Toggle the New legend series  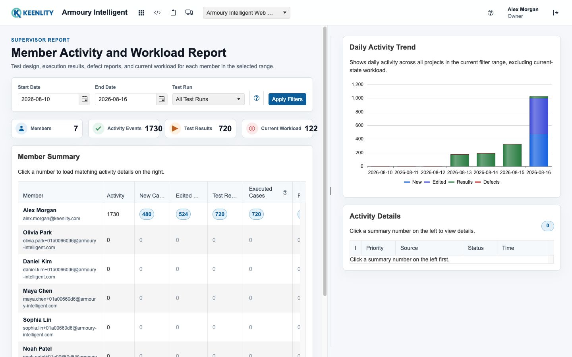[x=413, y=182]
